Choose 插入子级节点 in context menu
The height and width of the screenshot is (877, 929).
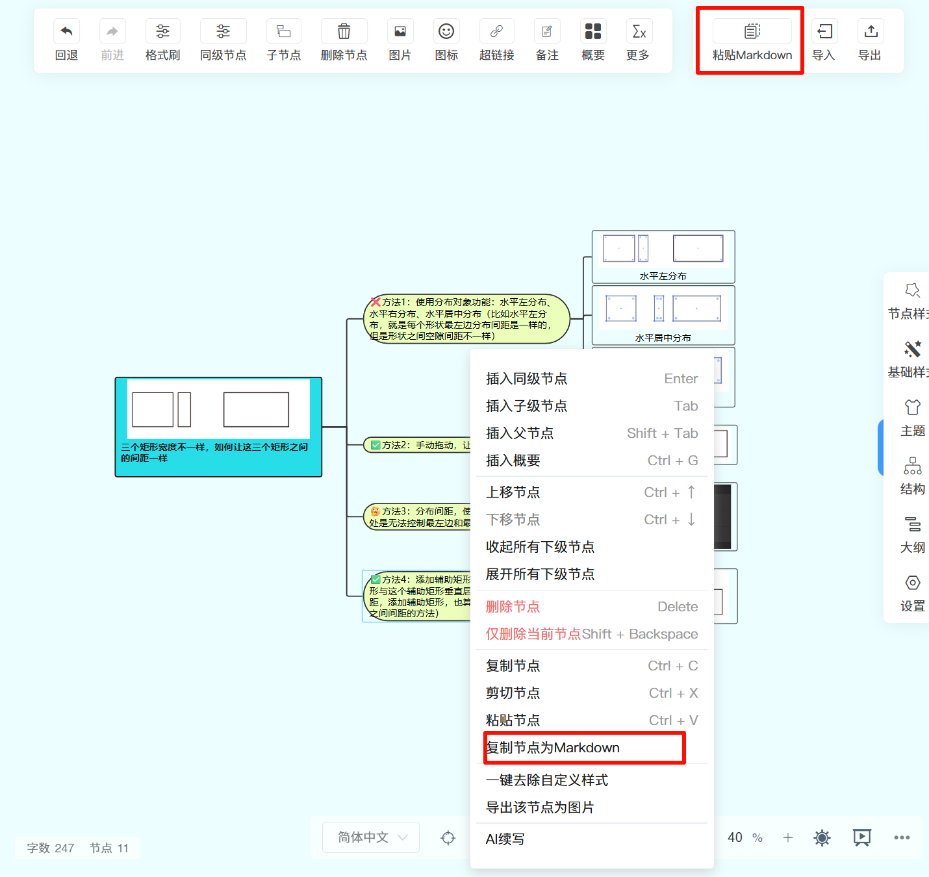(592, 406)
